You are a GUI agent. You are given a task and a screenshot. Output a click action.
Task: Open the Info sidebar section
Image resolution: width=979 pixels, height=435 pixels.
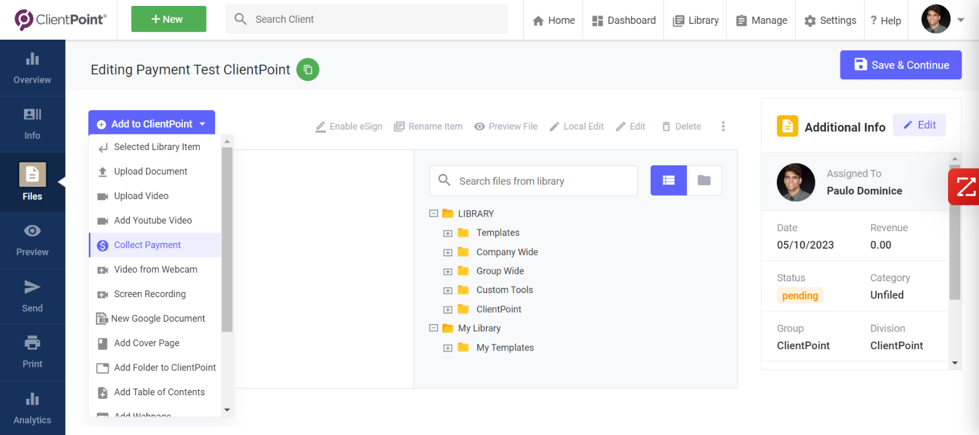pyautogui.click(x=32, y=124)
